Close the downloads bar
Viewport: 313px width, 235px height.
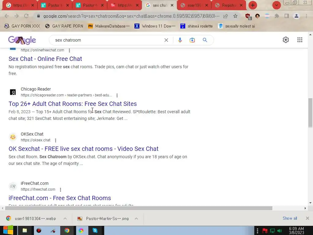click(x=307, y=218)
